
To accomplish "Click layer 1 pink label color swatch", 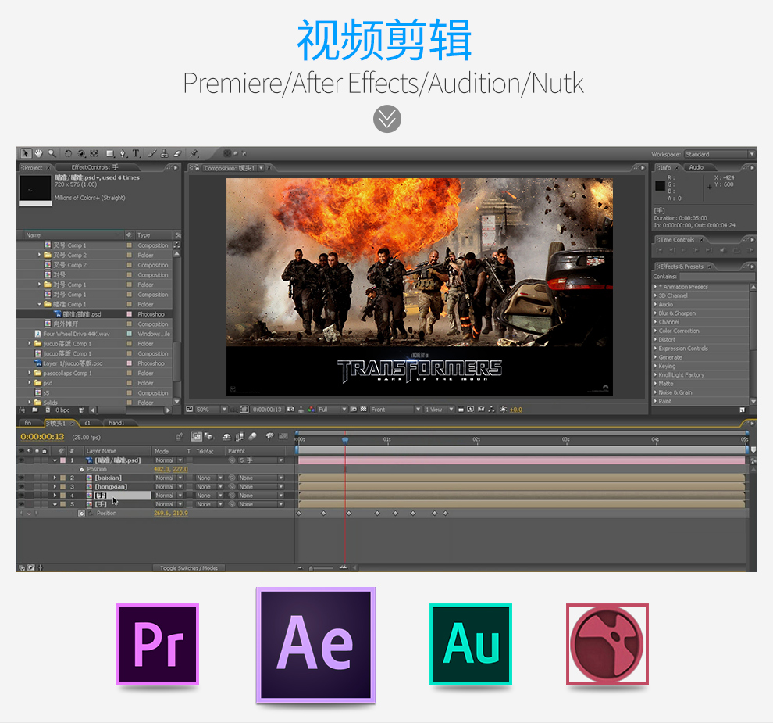I will [63, 460].
